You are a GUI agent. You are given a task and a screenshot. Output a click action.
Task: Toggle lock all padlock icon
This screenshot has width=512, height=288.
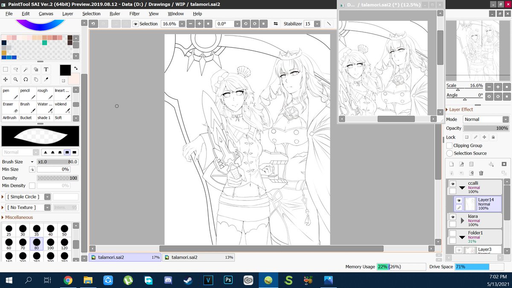click(493, 137)
